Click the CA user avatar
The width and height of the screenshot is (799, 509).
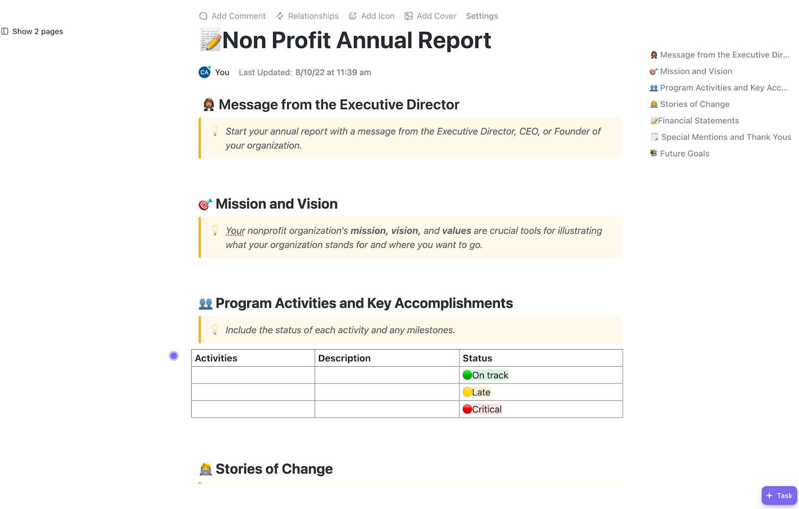tap(204, 72)
